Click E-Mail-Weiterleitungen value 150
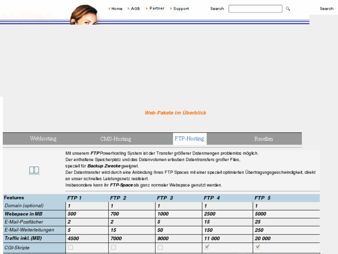The height and width of the screenshot is (254, 338). 208,230
